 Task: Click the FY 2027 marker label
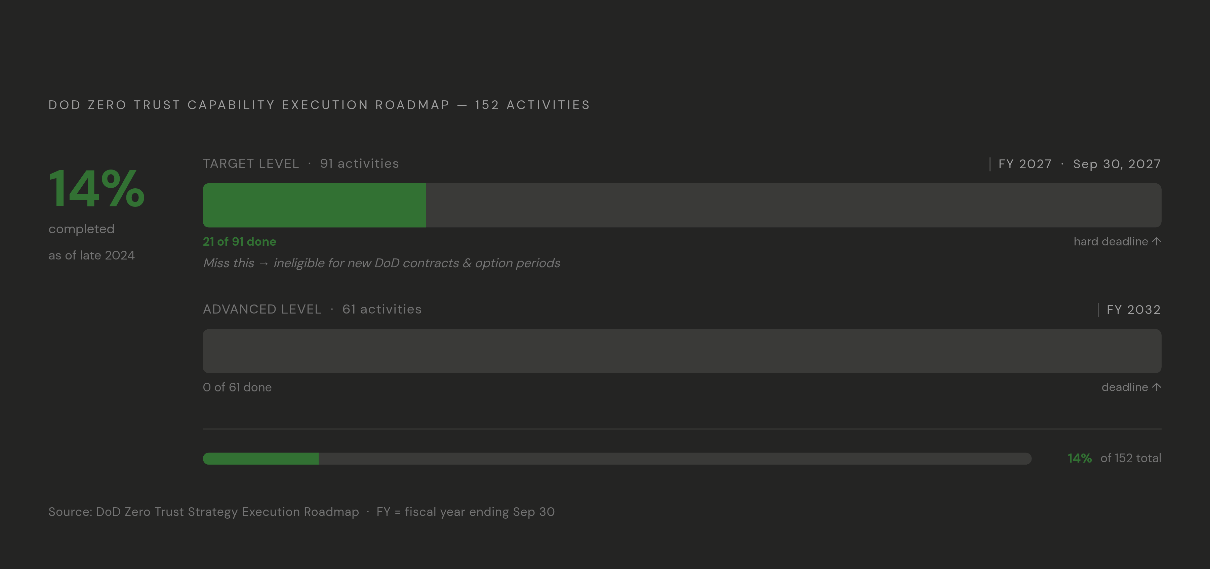[1025, 164]
